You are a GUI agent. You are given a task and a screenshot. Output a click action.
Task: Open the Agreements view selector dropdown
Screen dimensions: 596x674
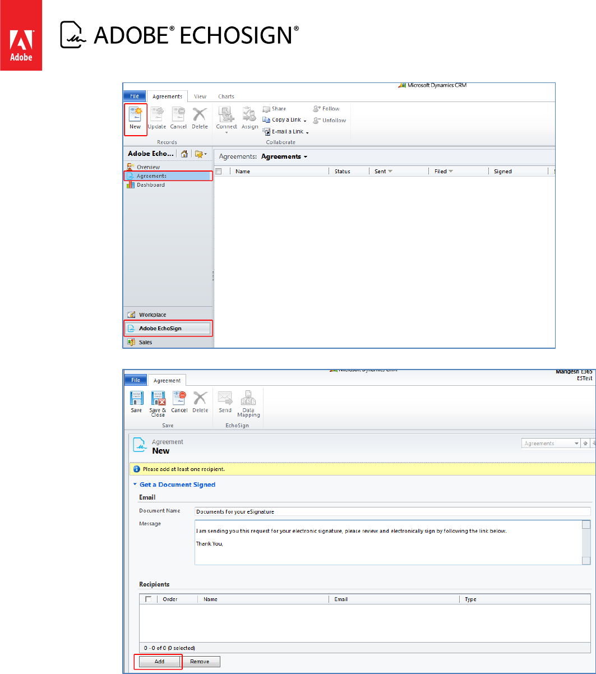pos(284,156)
